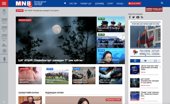
Task: Open the RSS feed icon
Action: [x=142, y=17]
